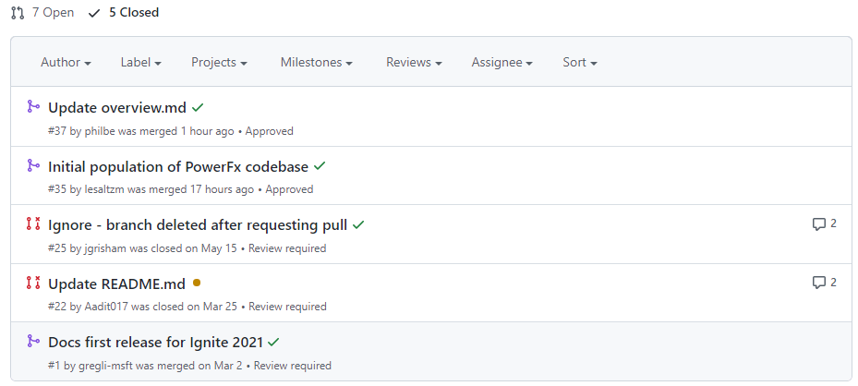Click merged icon beside Update overview.md
858x386 pixels.
33,107
